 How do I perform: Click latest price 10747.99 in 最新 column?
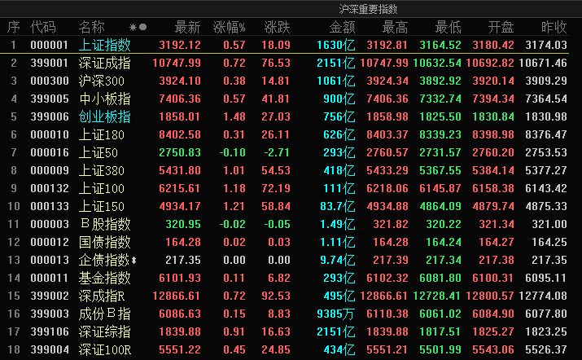pyautogui.click(x=177, y=63)
